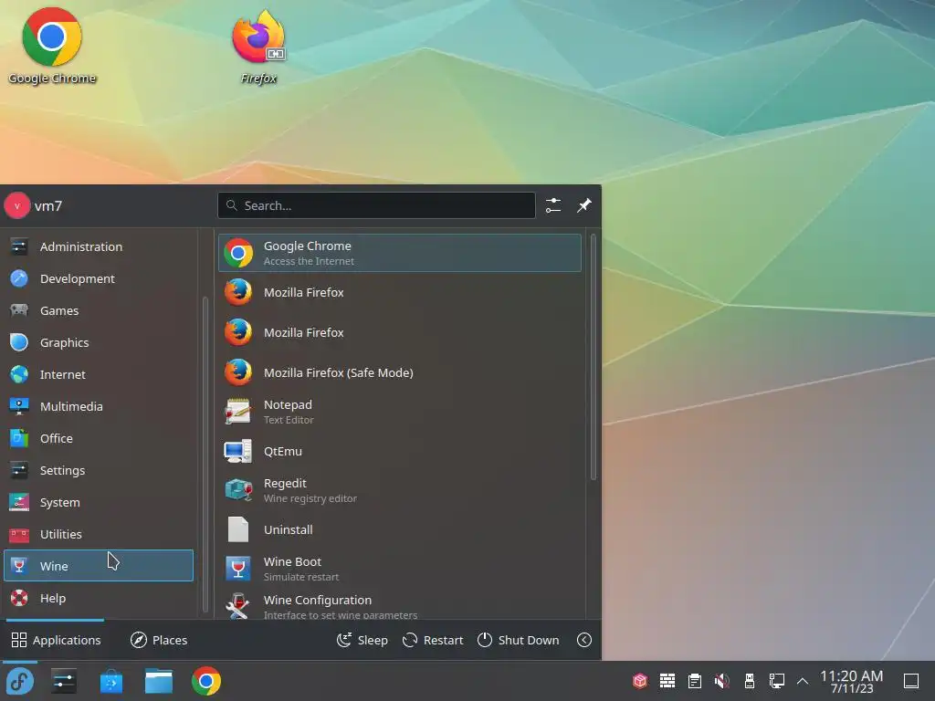Open Regedit Wine registry editor
This screenshot has width=935, height=701.
point(400,490)
